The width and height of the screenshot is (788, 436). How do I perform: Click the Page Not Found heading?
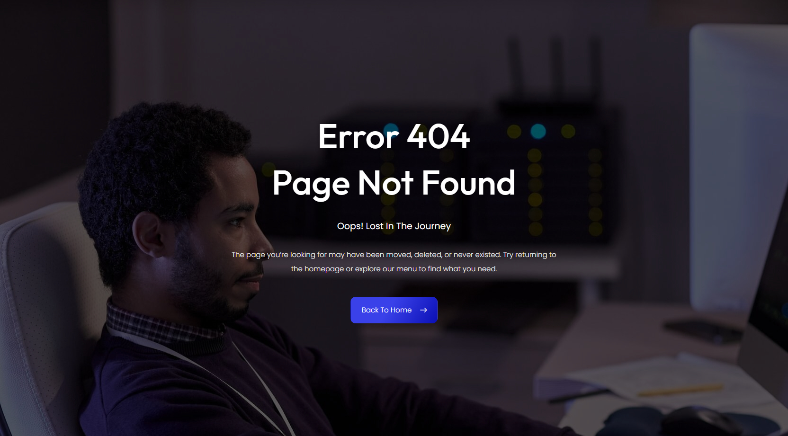pyautogui.click(x=394, y=184)
